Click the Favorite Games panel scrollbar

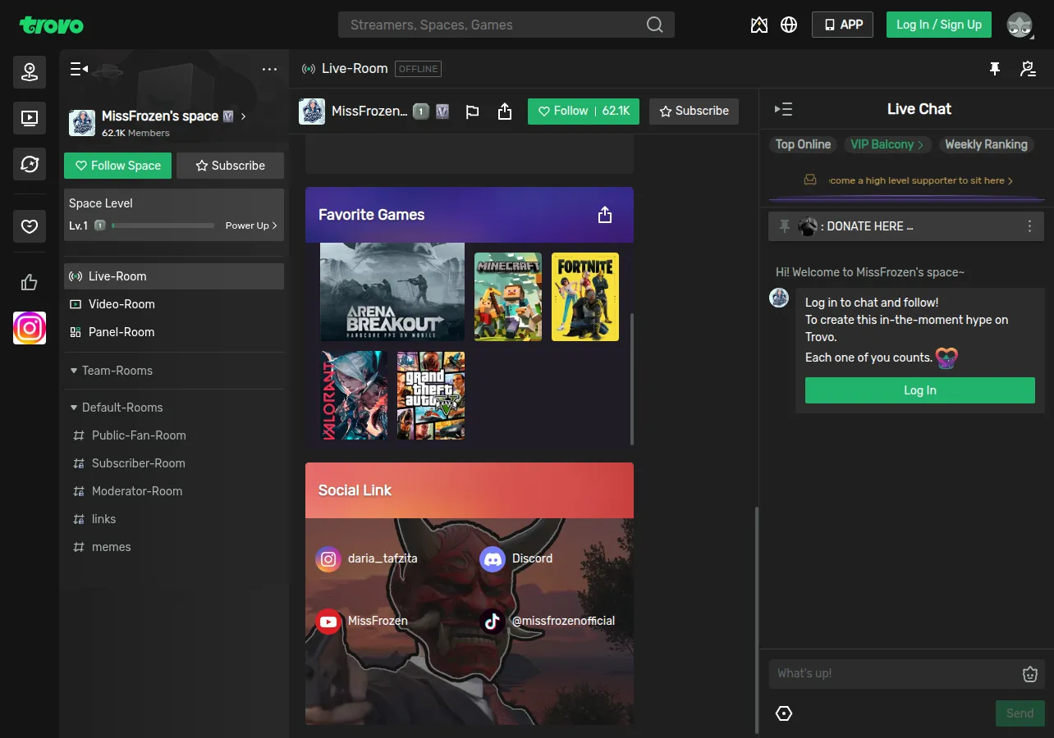(x=632, y=379)
